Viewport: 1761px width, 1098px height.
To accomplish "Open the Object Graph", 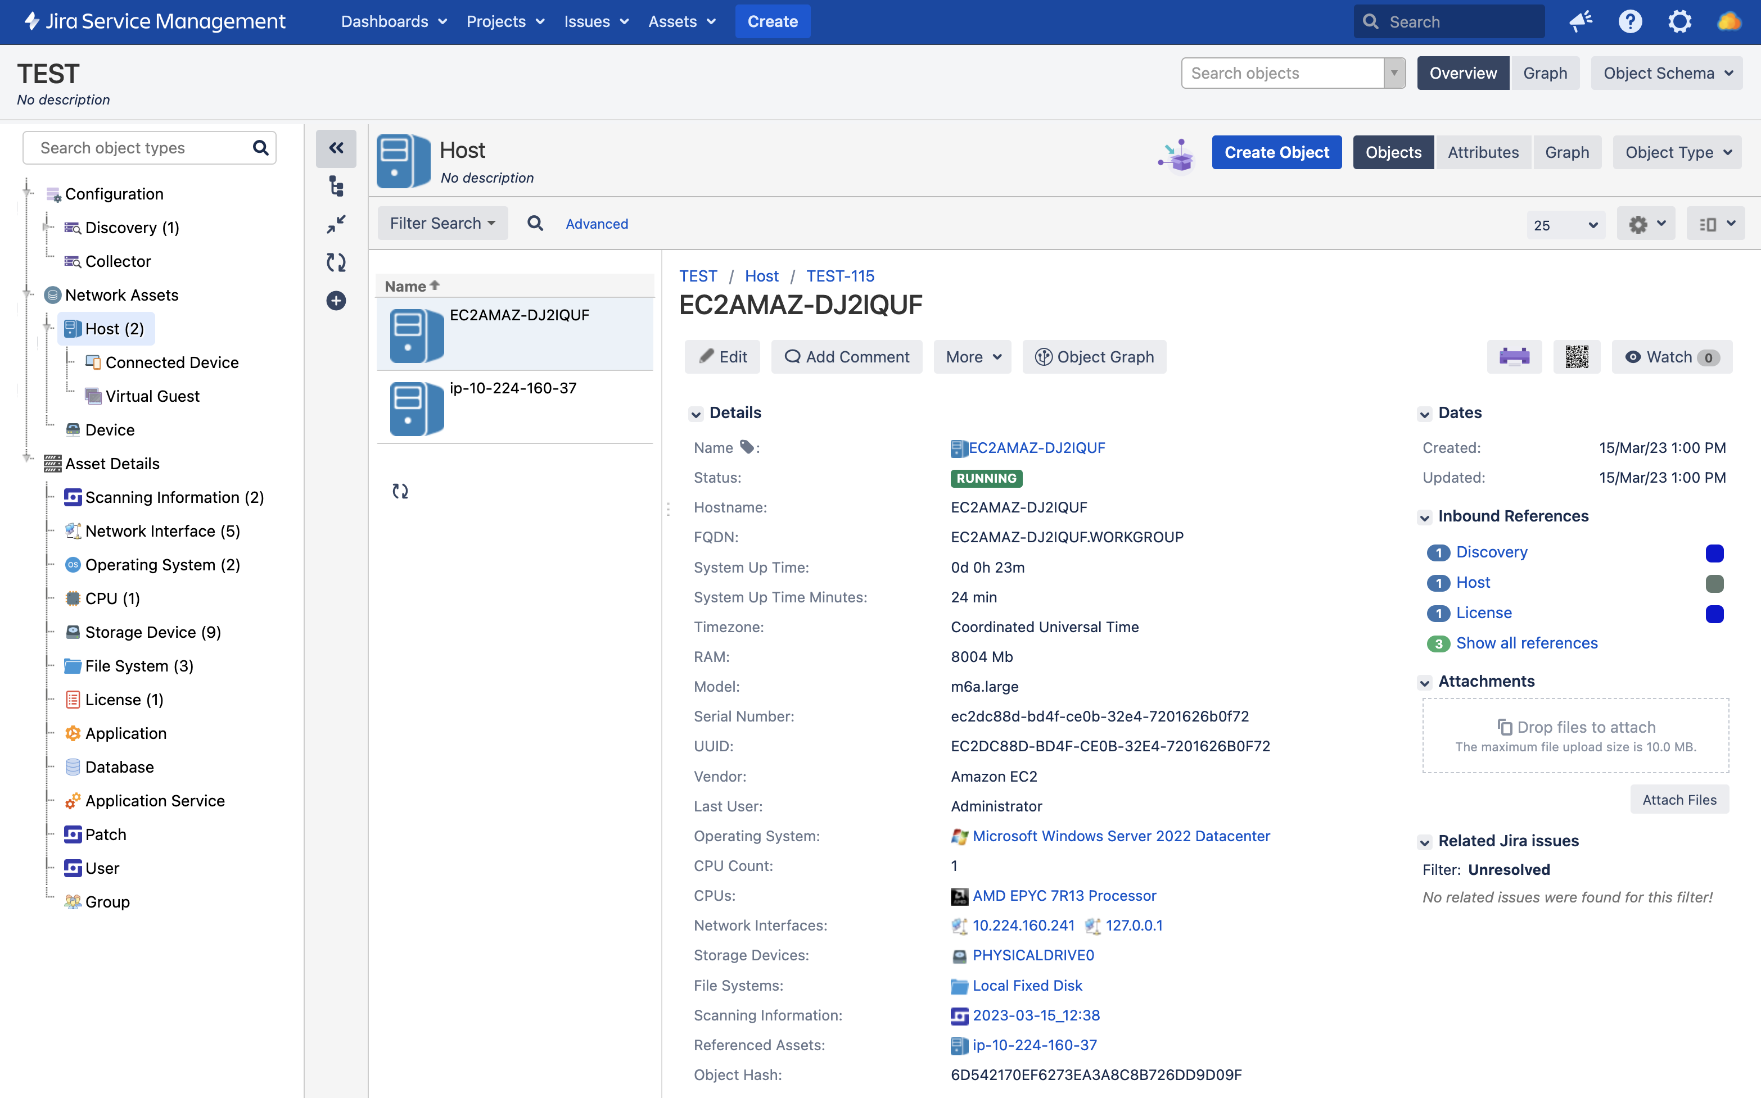I will (x=1094, y=357).
